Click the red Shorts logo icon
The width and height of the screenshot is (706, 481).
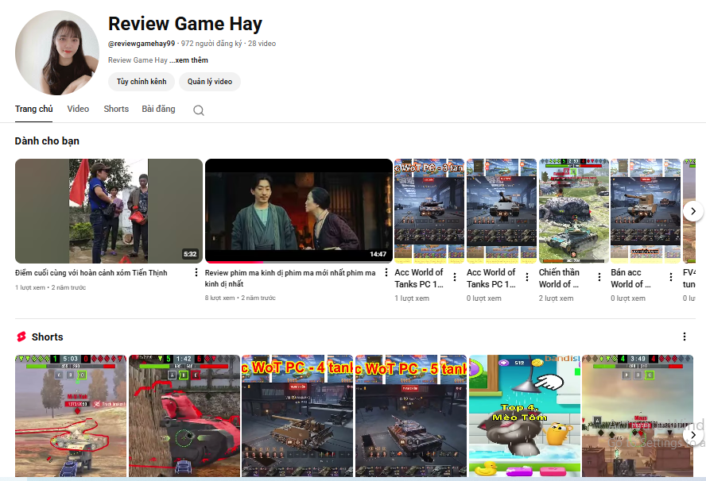[21, 337]
